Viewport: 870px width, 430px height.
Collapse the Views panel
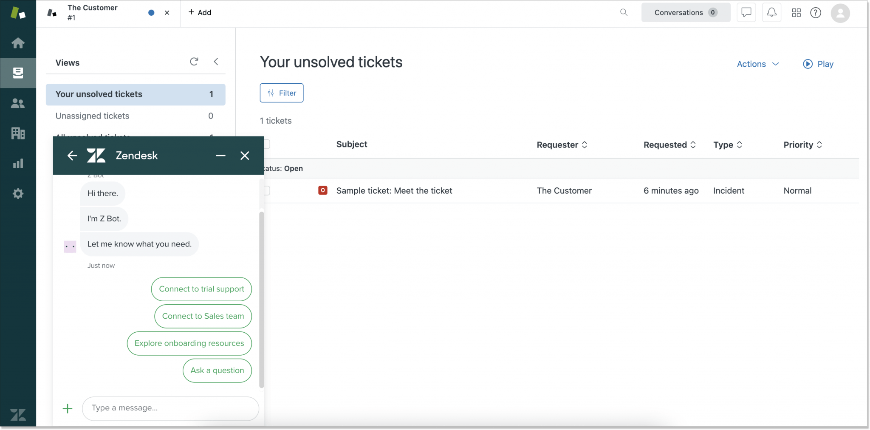click(216, 61)
